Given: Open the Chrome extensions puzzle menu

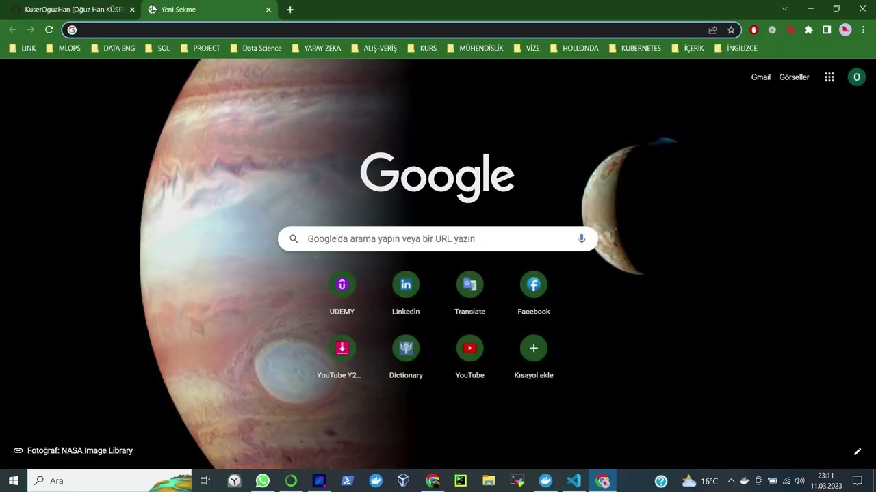Looking at the screenshot, I should click(808, 29).
